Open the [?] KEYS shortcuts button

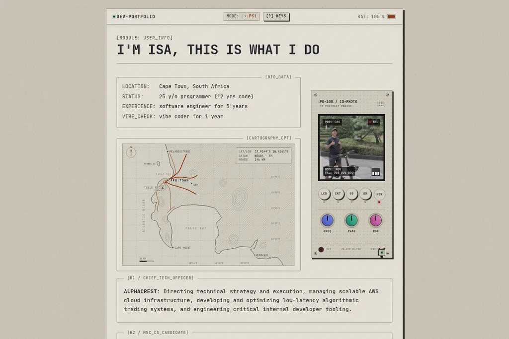click(x=276, y=16)
